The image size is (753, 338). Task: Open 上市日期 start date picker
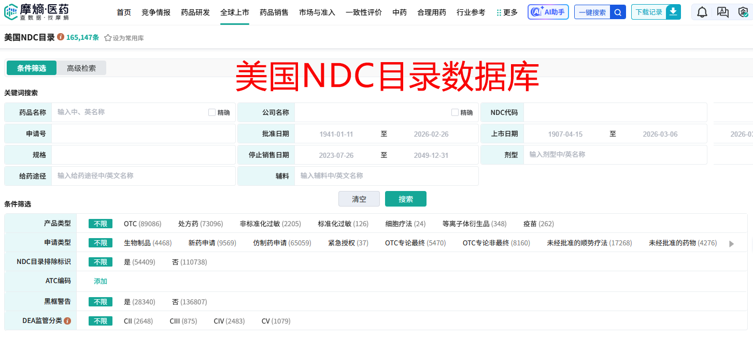pyautogui.click(x=565, y=134)
